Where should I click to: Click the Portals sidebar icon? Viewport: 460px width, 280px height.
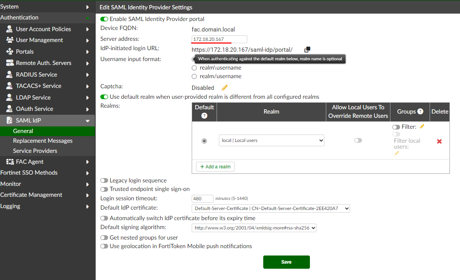pyautogui.click(x=9, y=51)
